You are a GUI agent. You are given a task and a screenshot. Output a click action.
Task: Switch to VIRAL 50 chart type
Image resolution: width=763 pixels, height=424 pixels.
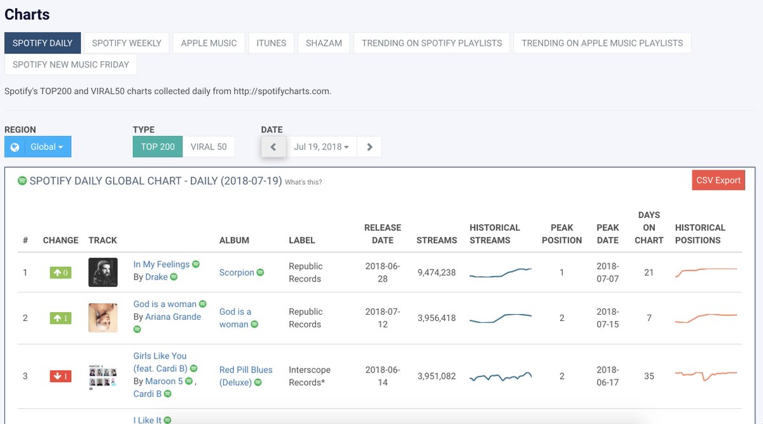pos(209,147)
